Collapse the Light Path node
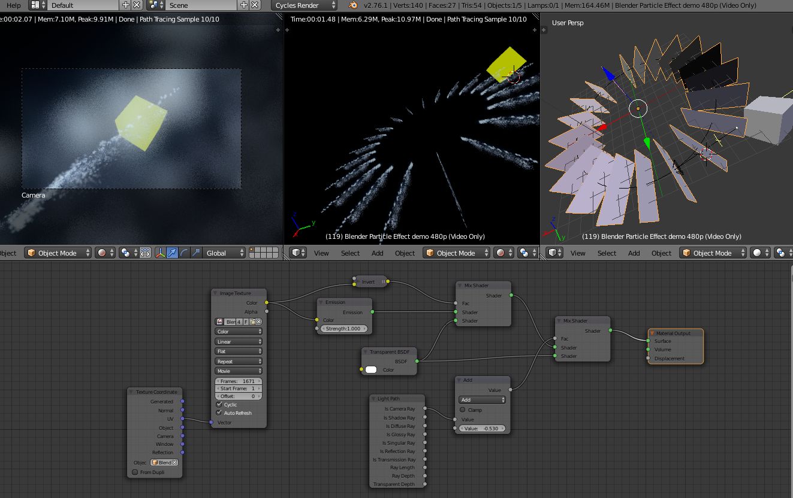The height and width of the screenshot is (498, 793). tap(374, 399)
